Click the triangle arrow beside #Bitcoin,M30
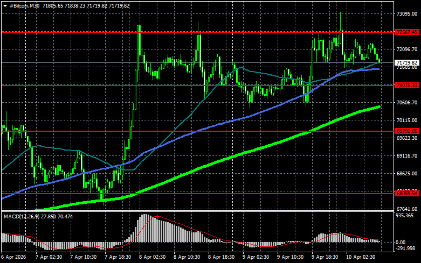 pyautogui.click(x=5, y=4)
